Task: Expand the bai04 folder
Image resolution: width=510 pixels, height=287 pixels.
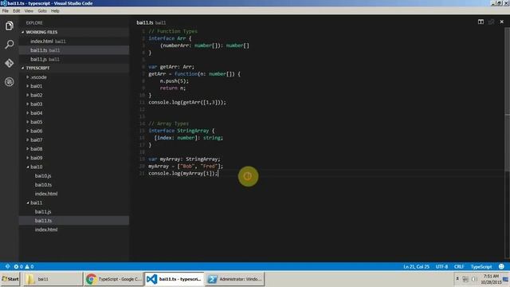Action: tap(74, 113)
